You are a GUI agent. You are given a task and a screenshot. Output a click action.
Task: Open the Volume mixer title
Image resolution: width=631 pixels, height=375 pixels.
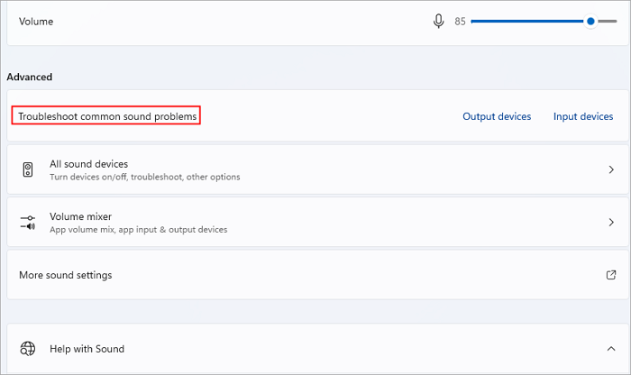pos(82,216)
